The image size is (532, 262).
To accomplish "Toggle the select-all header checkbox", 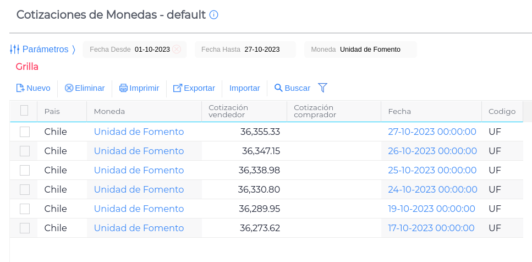I will [x=24, y=111].
